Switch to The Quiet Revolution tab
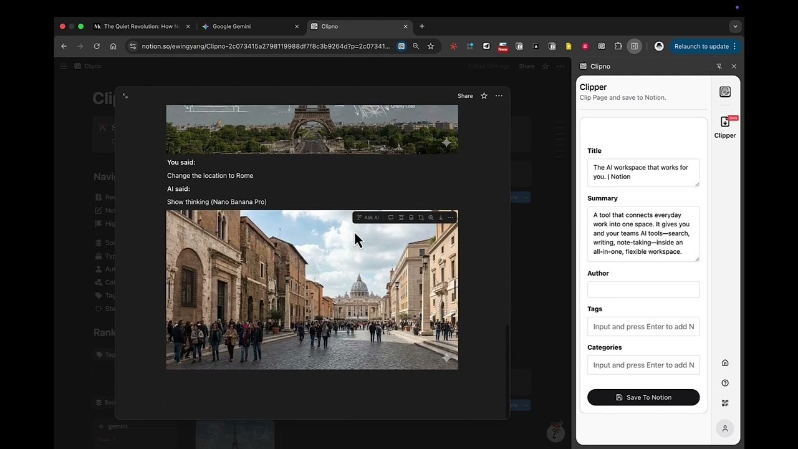The image size is (798, 449). [141, 26]
